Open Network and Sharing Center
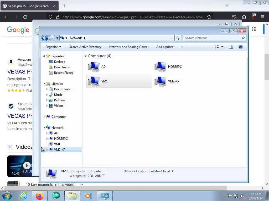The image size is (269, 201). click(x=129, y=47)
